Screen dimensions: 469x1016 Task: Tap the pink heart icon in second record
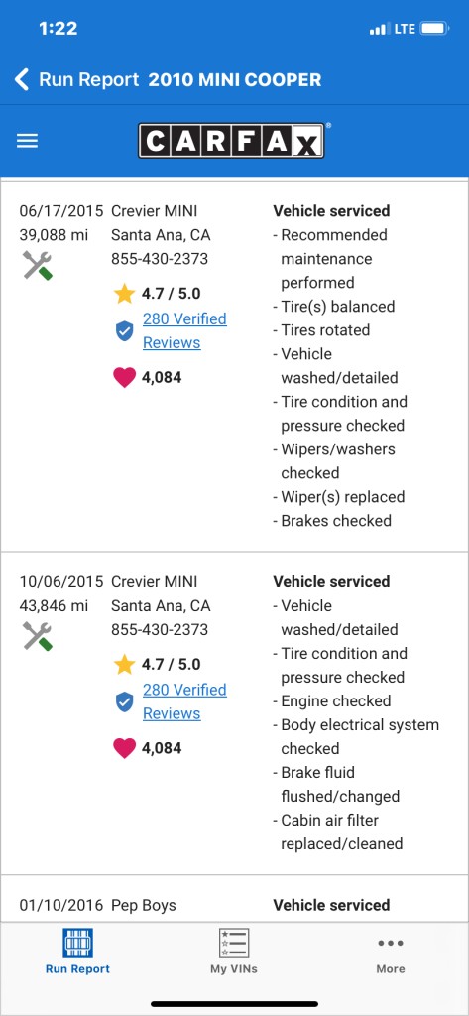(x=124, y=748)
